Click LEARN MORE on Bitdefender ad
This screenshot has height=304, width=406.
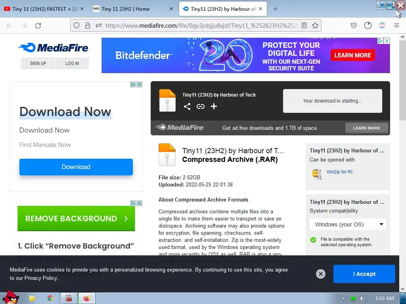(352, 55)
